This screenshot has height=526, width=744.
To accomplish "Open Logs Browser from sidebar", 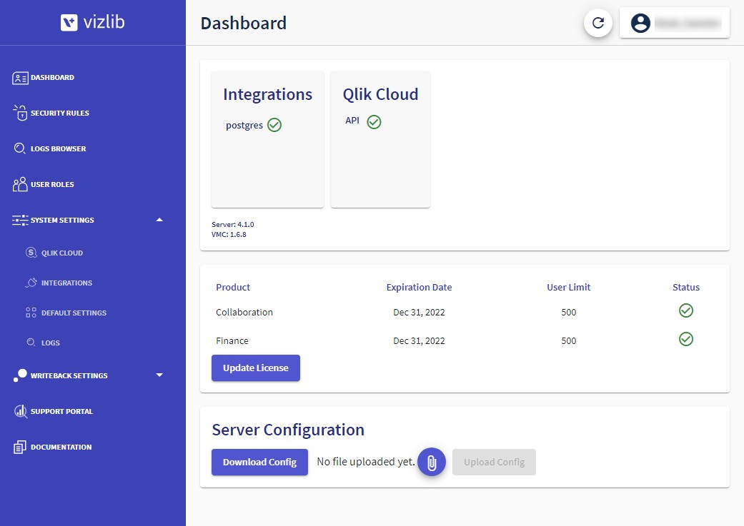I will [x=59, y=148].
